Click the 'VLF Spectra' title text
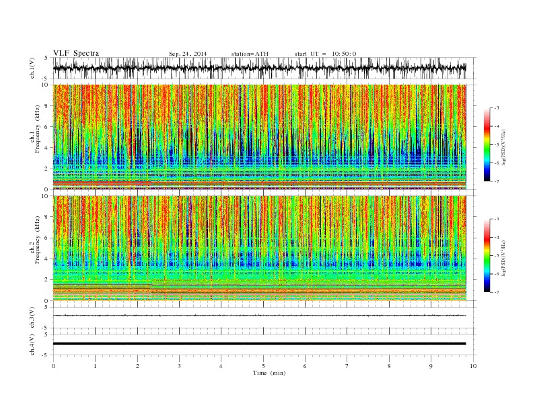Viewport: 533px width, 411px height. [76, 53]
